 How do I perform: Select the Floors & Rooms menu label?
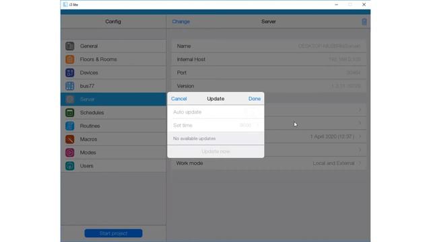pyautogui.click(x=98, y=59)
